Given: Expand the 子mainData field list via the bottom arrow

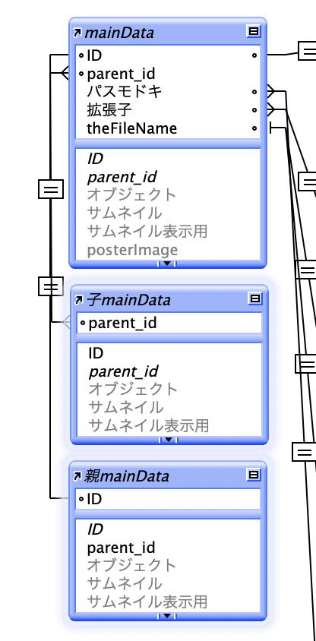Looking at the screenshot, I should tap(168, 440).
